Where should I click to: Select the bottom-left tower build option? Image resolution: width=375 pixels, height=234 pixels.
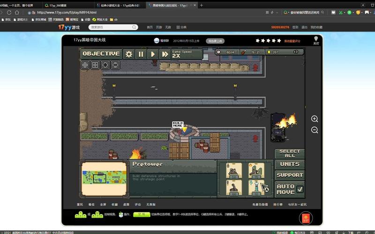234,188
